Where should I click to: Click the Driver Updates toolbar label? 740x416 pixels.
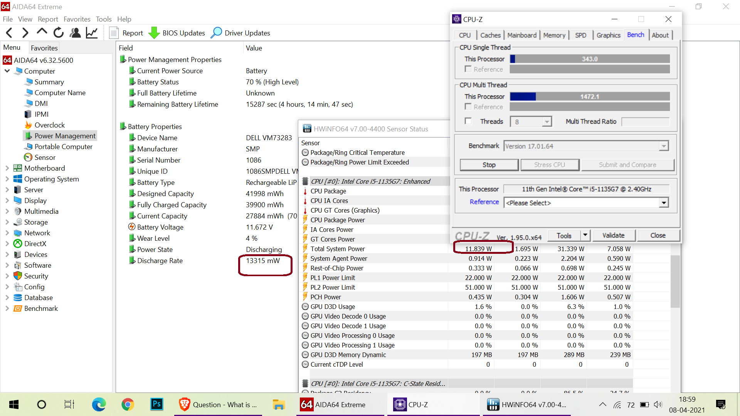247,33
